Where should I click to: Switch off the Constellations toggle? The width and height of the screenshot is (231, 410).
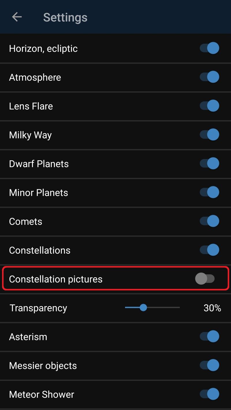coord(209,250)
